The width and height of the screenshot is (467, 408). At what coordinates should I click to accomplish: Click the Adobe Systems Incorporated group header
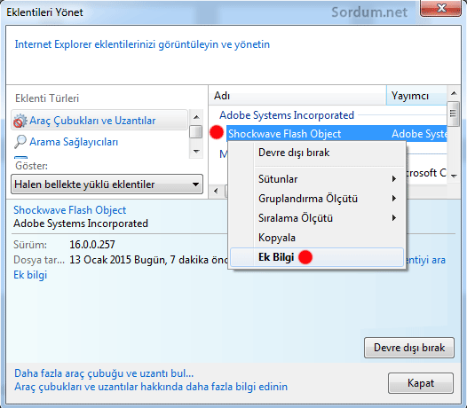pyautogui.click(x=287, y=115)
